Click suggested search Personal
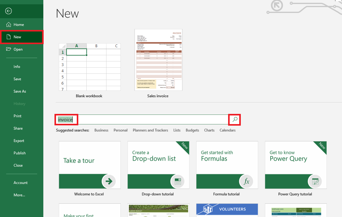The height and width of the screenshot is (217, 342). coord(120,130)
